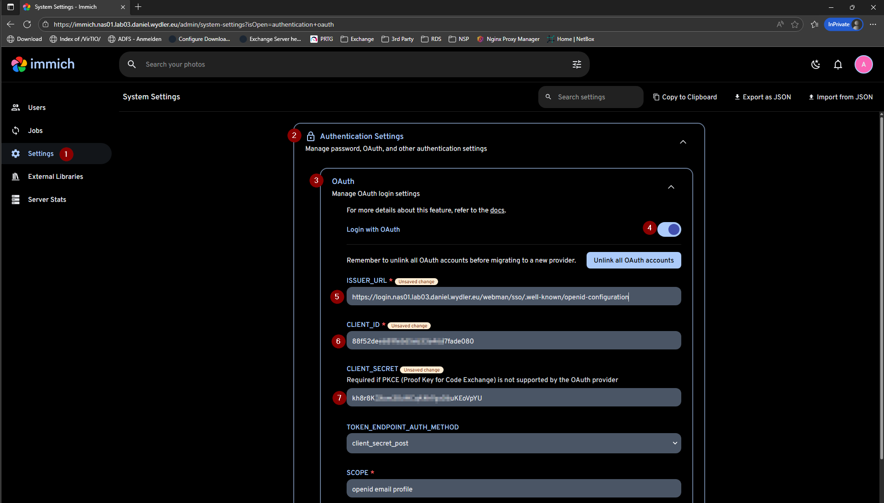Screen dimensions: 884x503
Task: Open TOKEN_ENDPOINT_AUTH_METHOD dropdown
Action: tap(513, 443)
